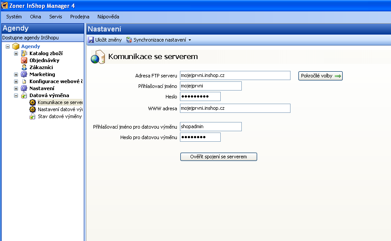
Task: Click the Pokročilé volby button
Action: tap(320, 76)
